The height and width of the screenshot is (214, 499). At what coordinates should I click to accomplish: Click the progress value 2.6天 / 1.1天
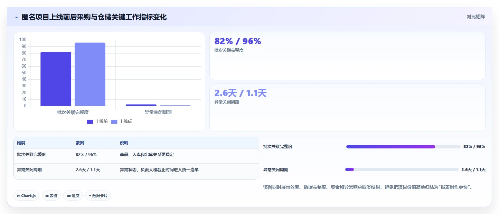pos(473,170)
